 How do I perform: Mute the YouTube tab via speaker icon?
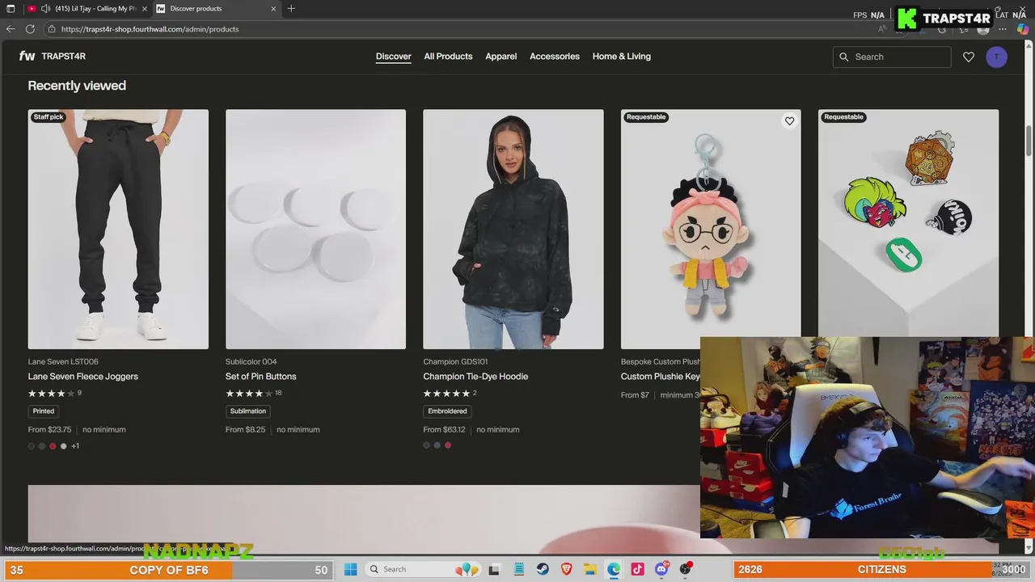pos(46,9)
